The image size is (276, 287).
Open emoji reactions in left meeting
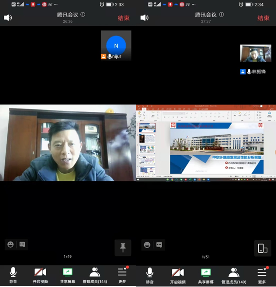(x=10, y=244)
